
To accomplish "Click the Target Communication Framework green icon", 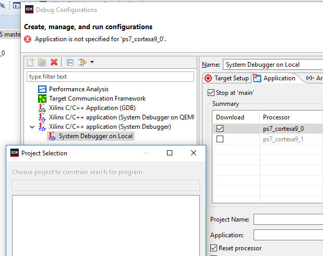I will pos(42,99).
